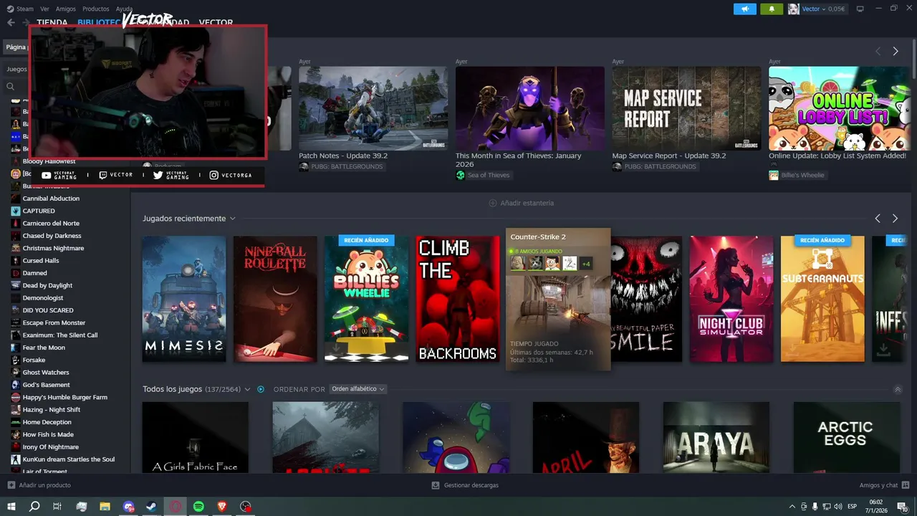Viewport: 917px width, 516px height.
Task: Move recently played shelf left arrow
Action: (x=878, y=219)
